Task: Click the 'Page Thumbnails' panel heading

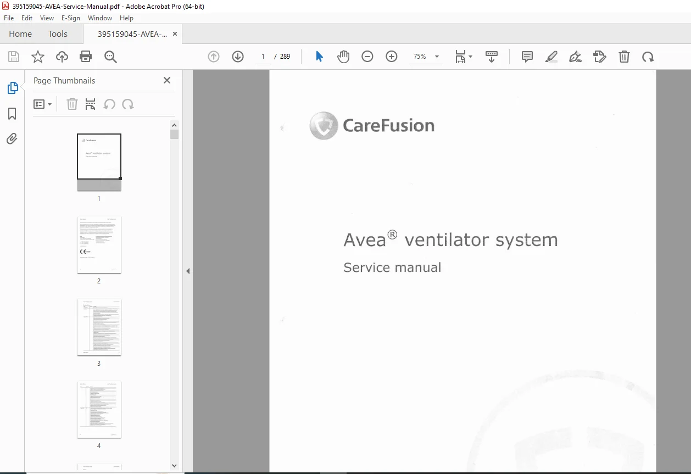Action: pos(64,80)
